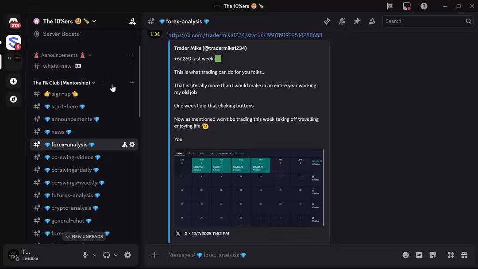Open Pinned Messages pin icon
Viewport: 478px width, 269px height.
point(357,21)
